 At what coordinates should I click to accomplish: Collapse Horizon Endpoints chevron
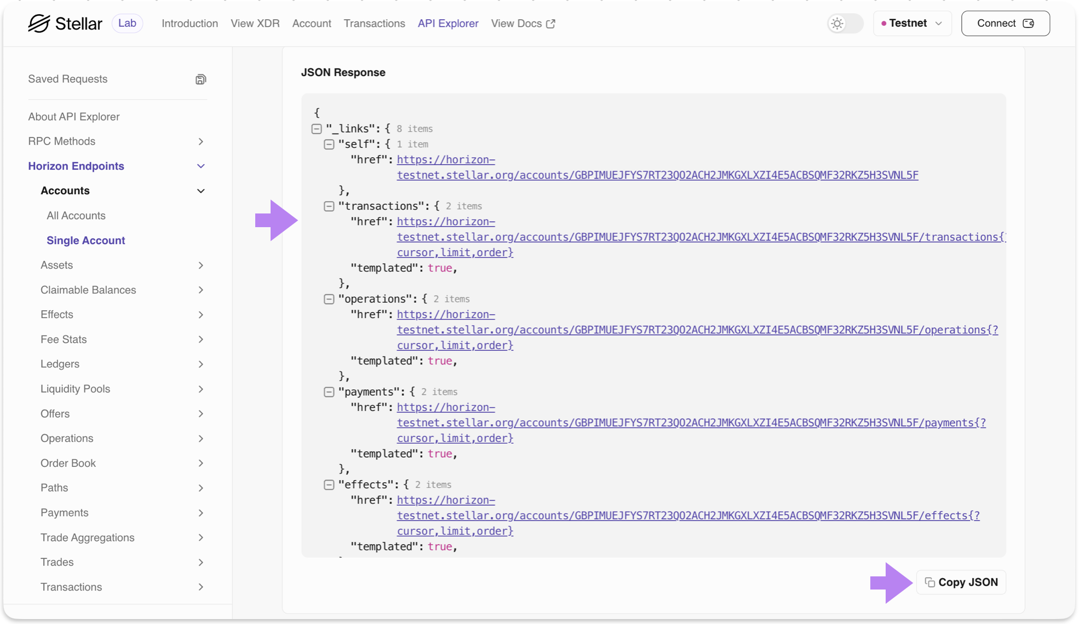[x=201, y=166]
